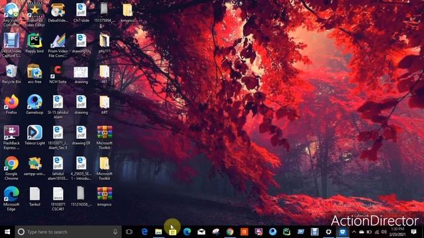This screenshot has height=238, width=424.
Task: Open Settings gear in the taskbar
Action: click(x=329, y=232)
